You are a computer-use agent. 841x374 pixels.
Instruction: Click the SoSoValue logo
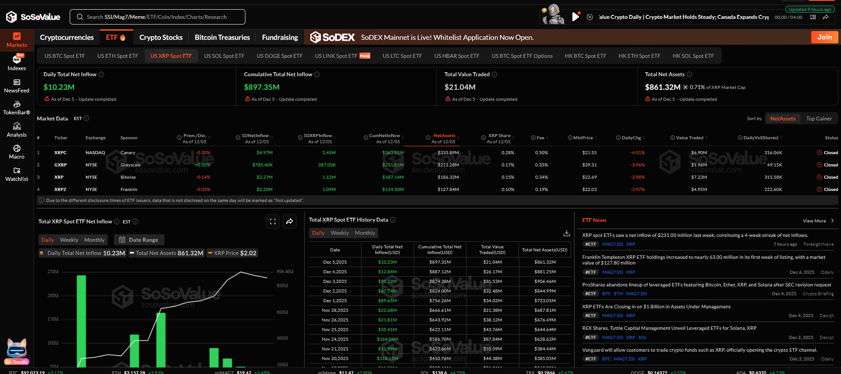click(33, 17)
